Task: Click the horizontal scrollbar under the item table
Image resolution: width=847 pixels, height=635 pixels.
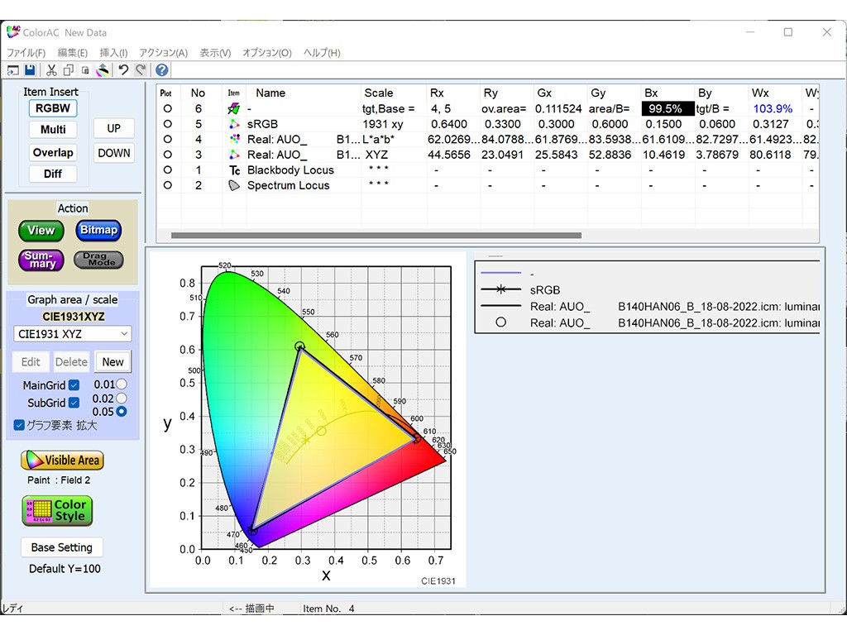Action: pyautogui.click(x=376, y=236)
